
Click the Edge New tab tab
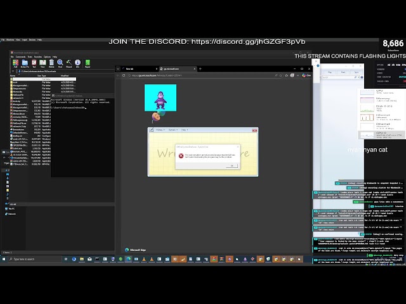pos(140,69)
